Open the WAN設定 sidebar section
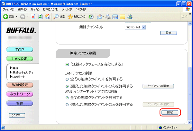The width and height of the screenshot is (193, 131). (19, 85)
